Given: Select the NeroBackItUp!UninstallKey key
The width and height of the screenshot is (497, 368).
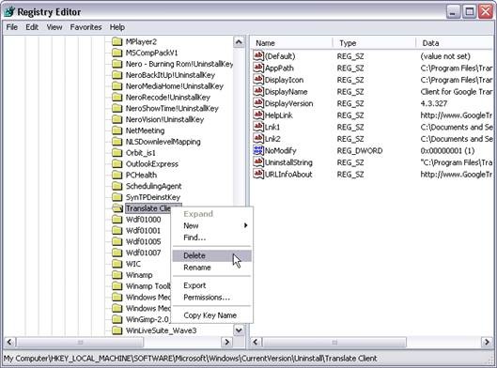Looking at the screenshot, I should click(170, 75).
